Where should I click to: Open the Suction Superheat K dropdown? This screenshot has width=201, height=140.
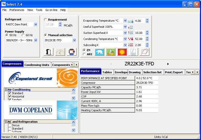click(x=125, y=33)
